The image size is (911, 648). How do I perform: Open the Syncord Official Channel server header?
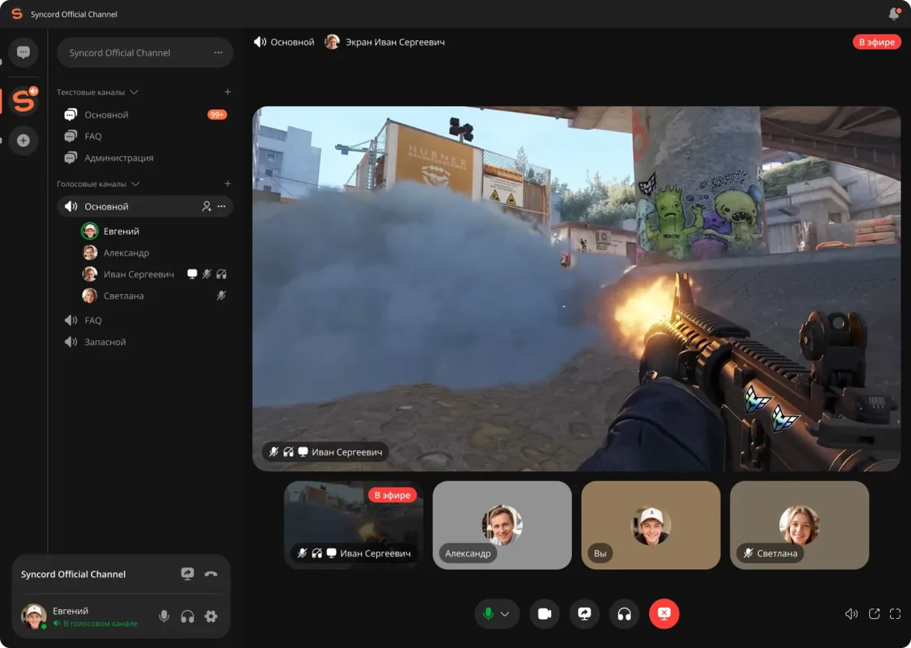point(145,53)
